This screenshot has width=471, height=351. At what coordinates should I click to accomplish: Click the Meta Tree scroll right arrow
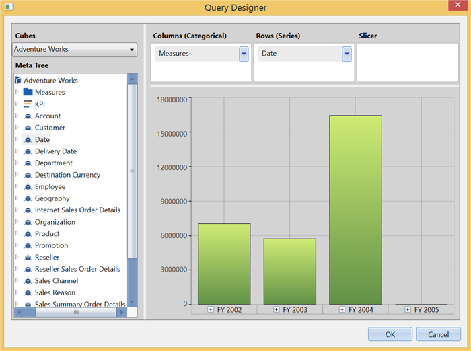(x=122, y=312)
